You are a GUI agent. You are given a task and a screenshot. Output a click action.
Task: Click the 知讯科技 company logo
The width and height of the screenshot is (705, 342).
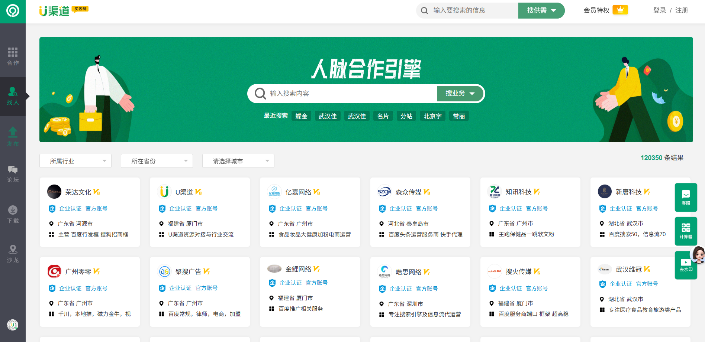tap(495, 192)
